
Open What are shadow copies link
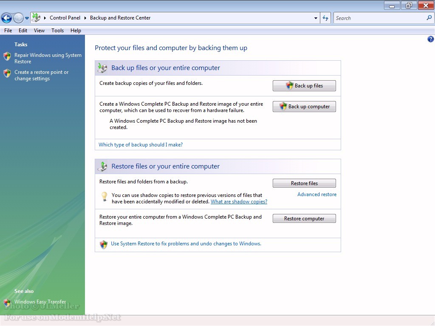239,202
